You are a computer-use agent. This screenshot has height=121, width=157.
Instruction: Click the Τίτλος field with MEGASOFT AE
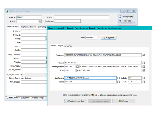(103, 63)
